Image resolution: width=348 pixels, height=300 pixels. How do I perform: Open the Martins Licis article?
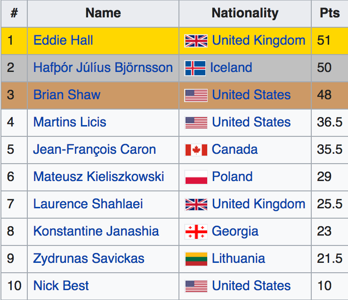click(70, 122)
